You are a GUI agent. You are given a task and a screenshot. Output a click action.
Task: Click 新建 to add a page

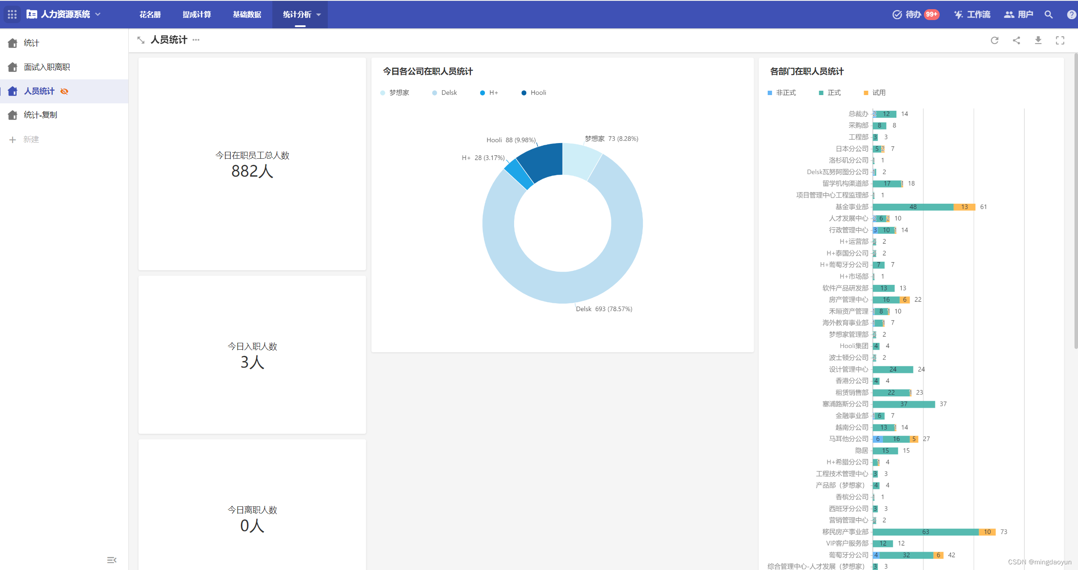31,140
